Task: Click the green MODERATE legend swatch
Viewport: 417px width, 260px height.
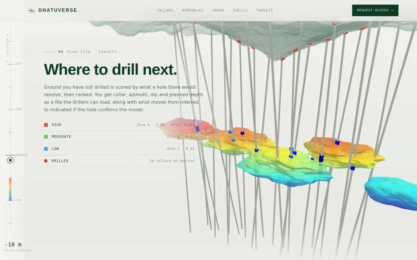Action: point(46,137)
